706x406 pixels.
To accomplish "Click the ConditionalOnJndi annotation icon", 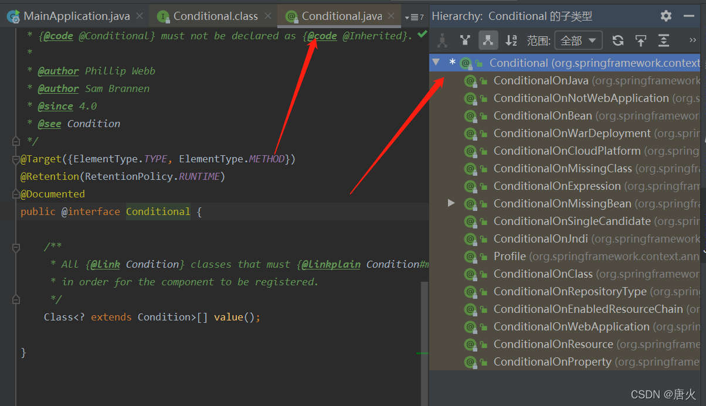I will tap(470, 238).
